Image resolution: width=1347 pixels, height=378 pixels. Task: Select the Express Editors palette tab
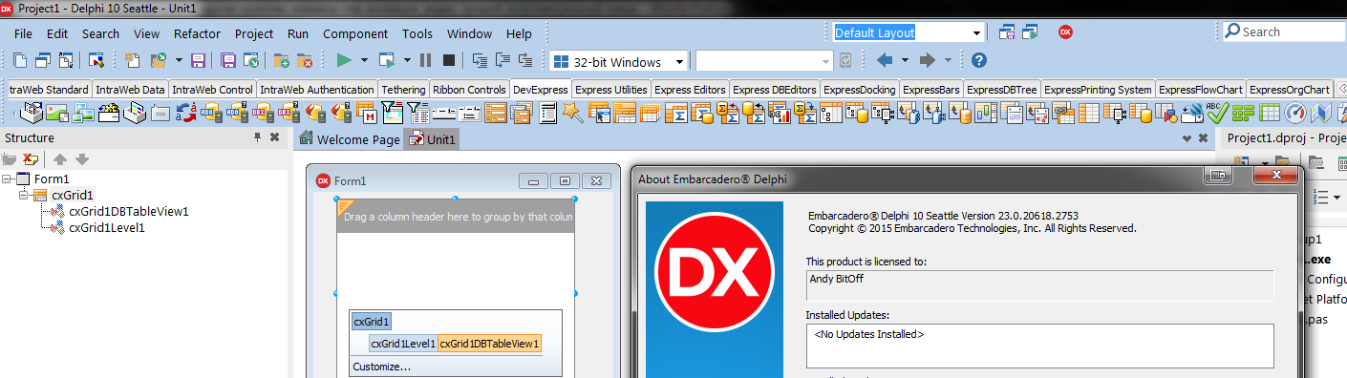click(x=690, y=90)
